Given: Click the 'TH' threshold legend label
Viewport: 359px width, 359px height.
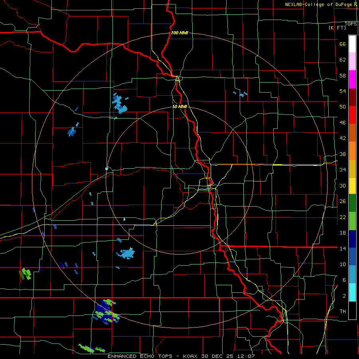Looking at the screenshot, I should 343,311.
